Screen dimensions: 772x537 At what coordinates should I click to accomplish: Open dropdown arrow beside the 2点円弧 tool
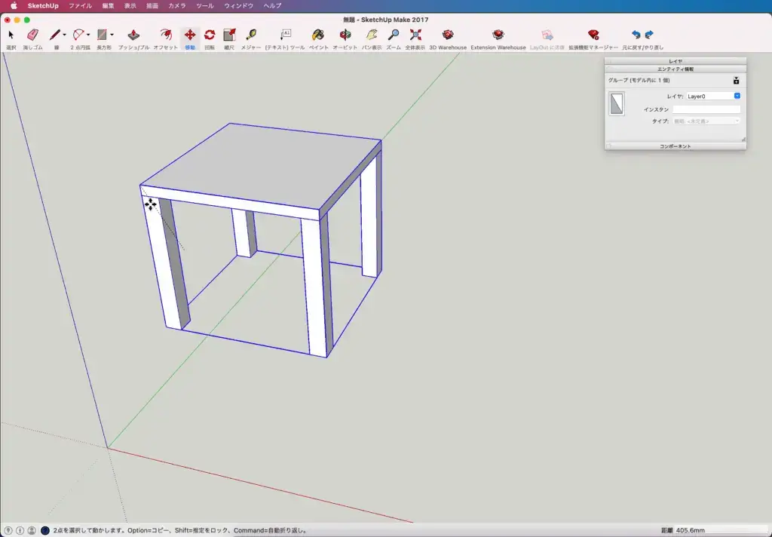click(x=88, y=35)
